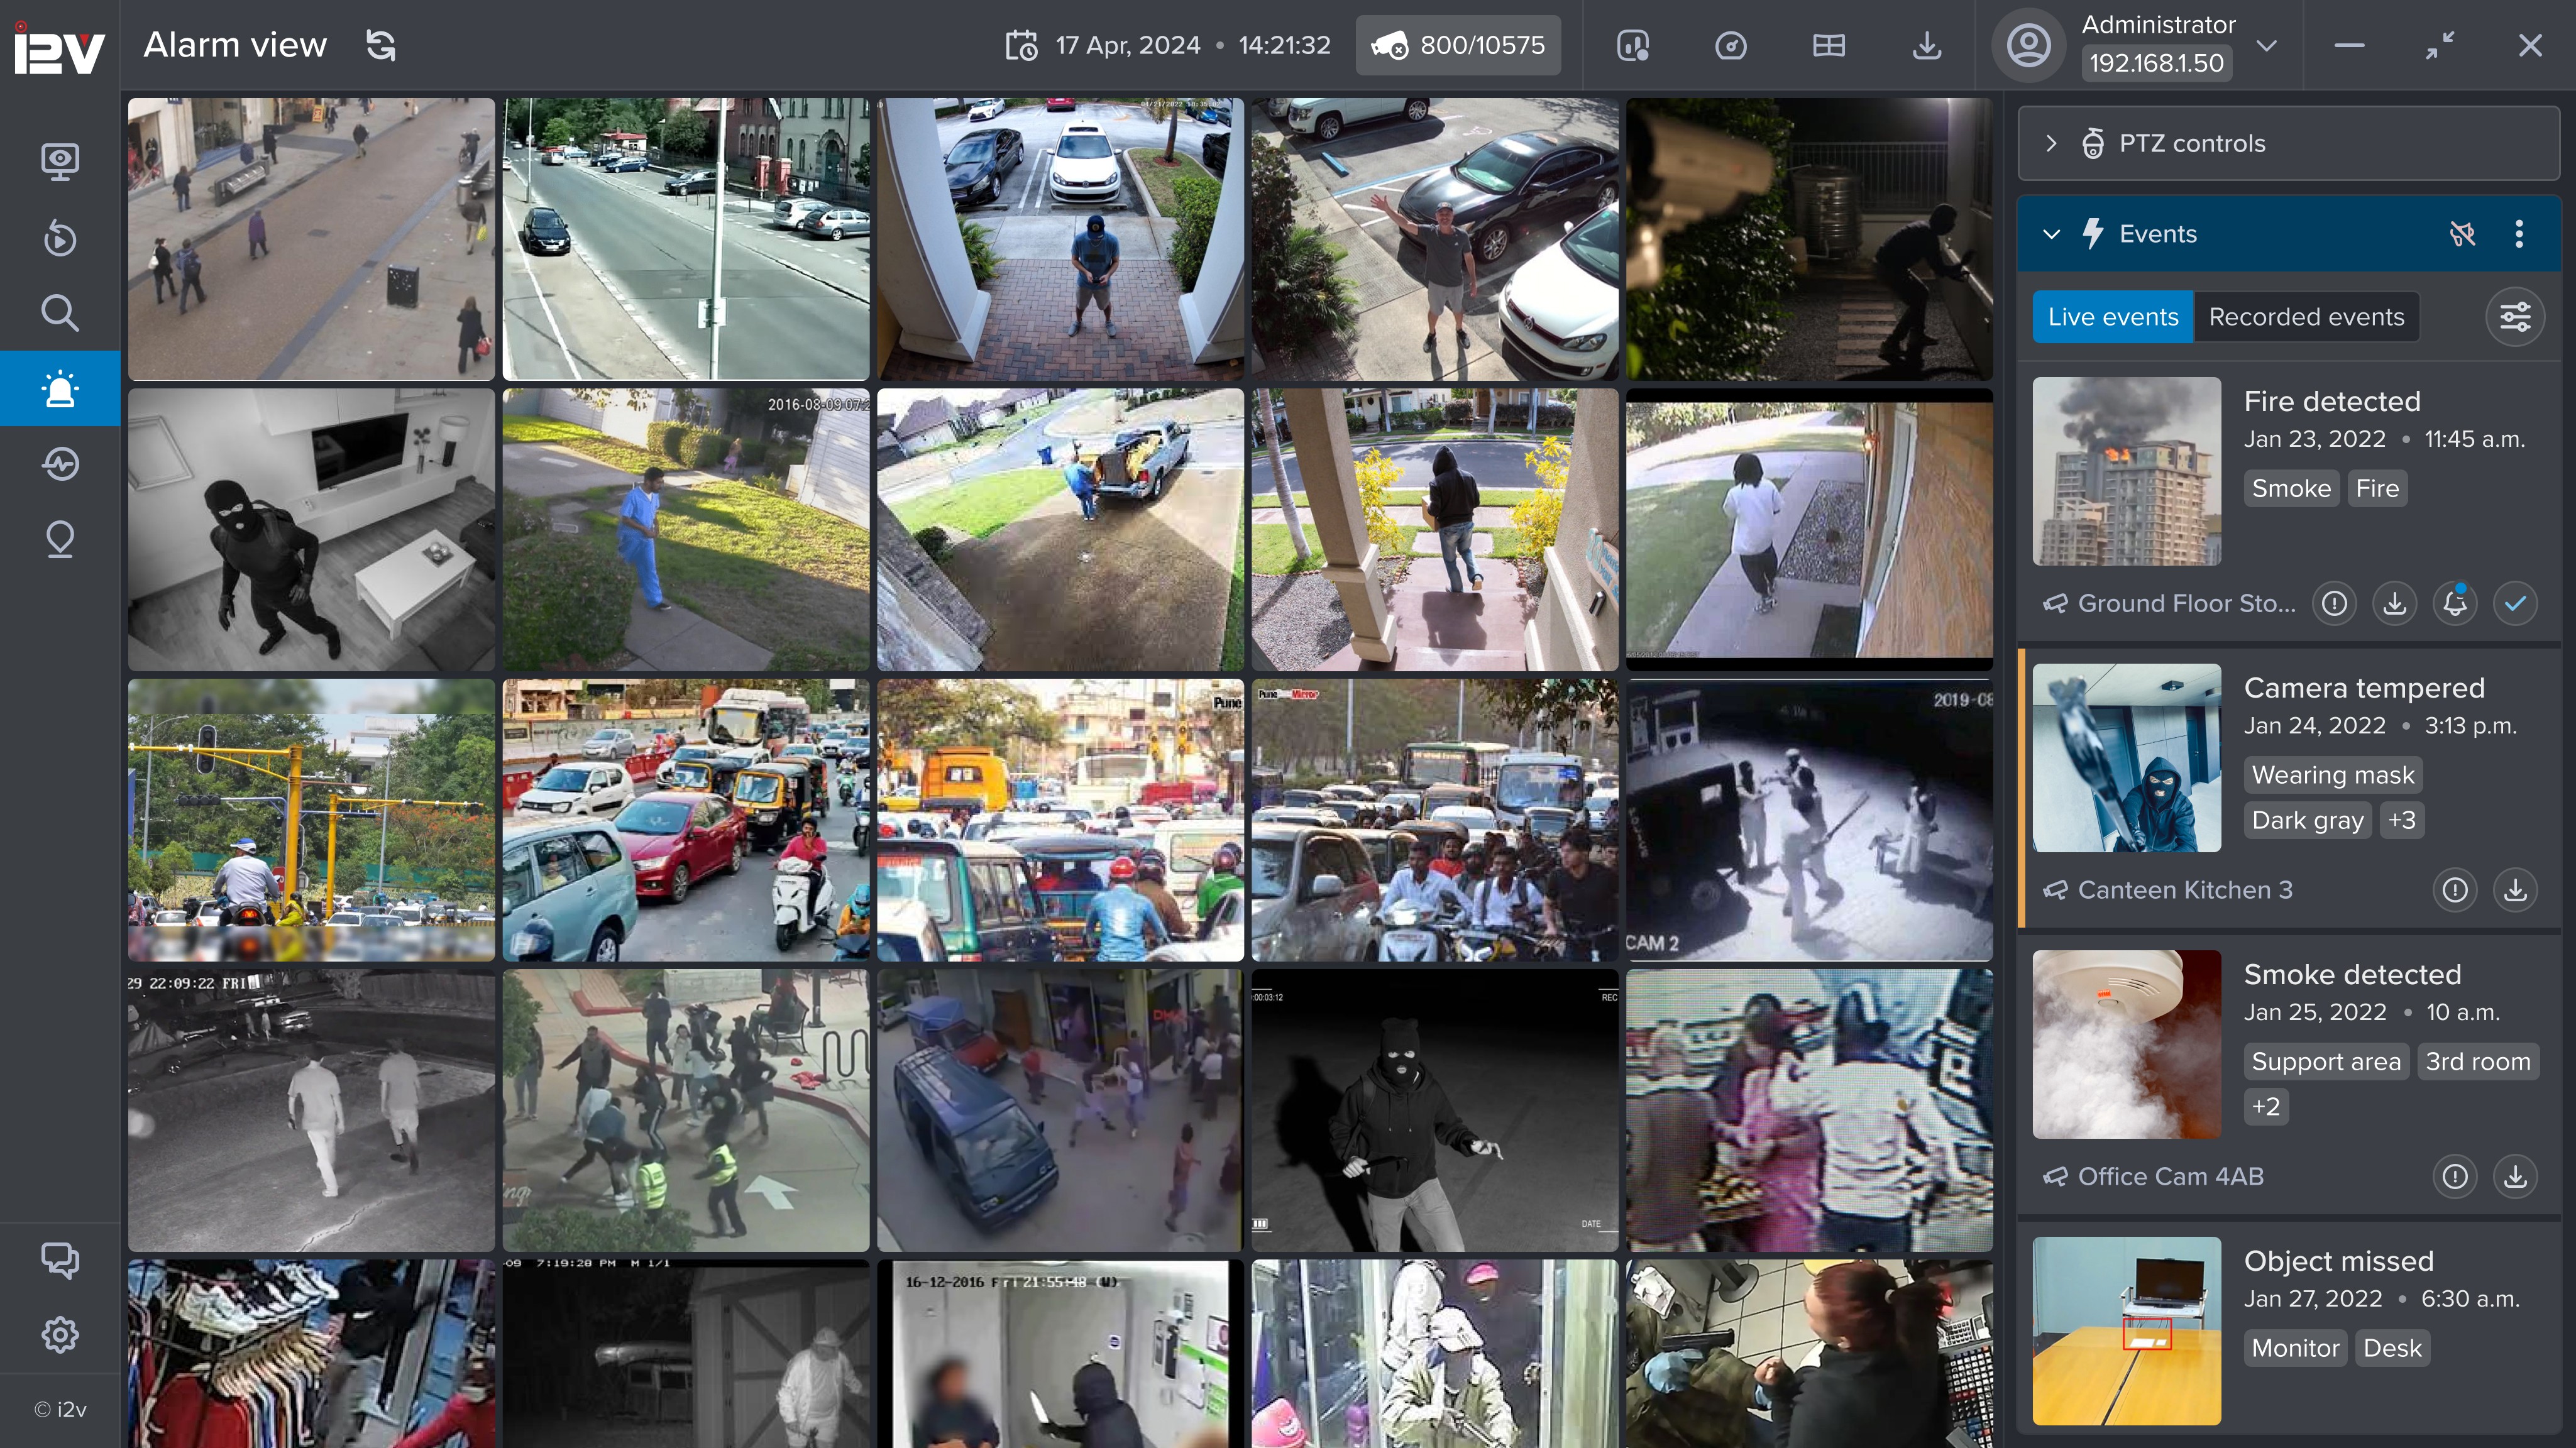Select the Live events tab

tap(2112, 317)
